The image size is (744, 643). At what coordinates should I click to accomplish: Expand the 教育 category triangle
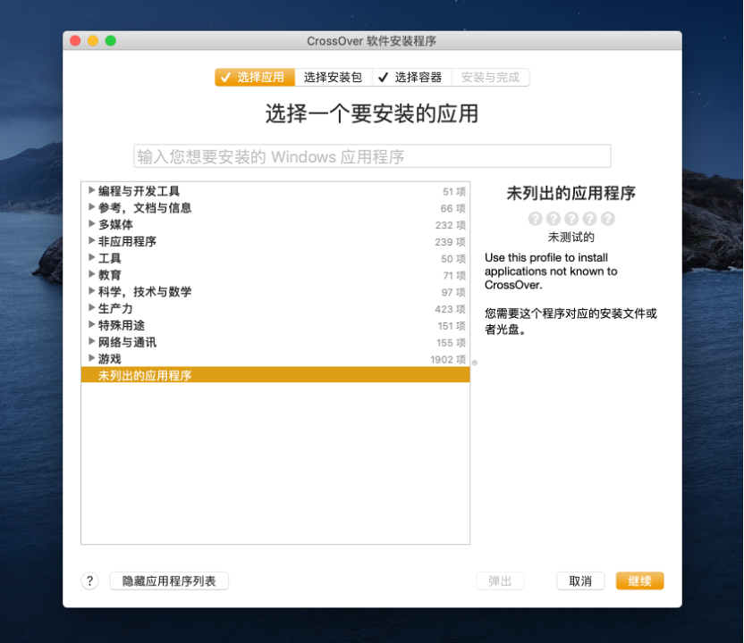(91, 274)
